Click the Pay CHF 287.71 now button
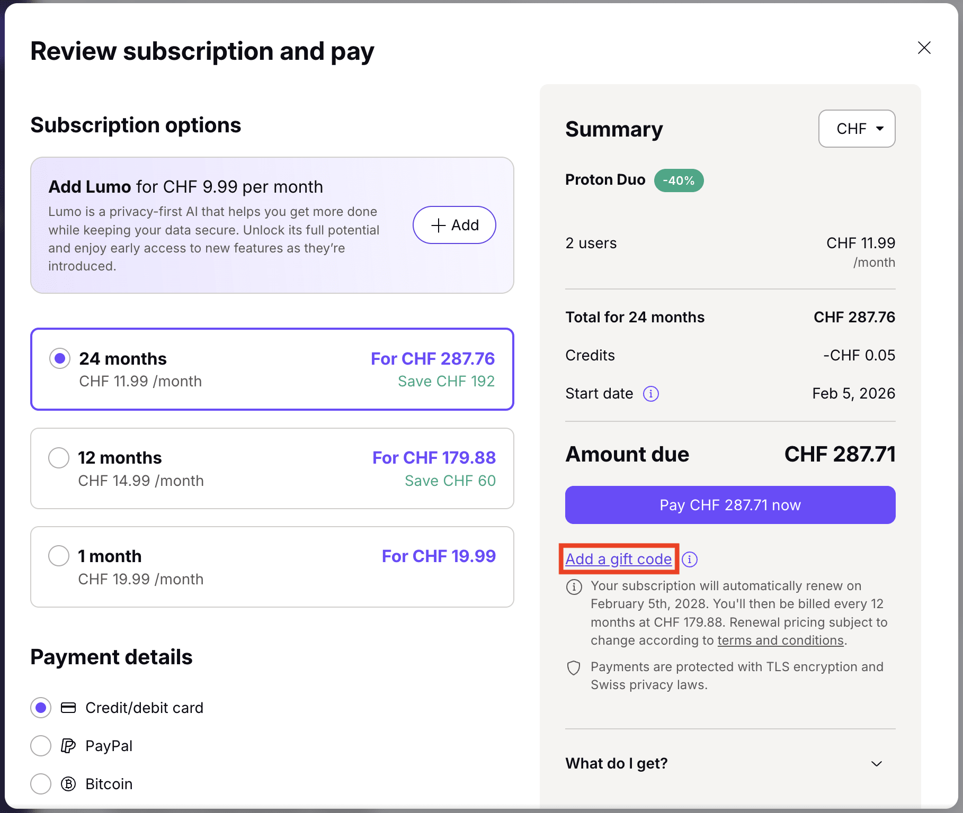 coord(730,504)
